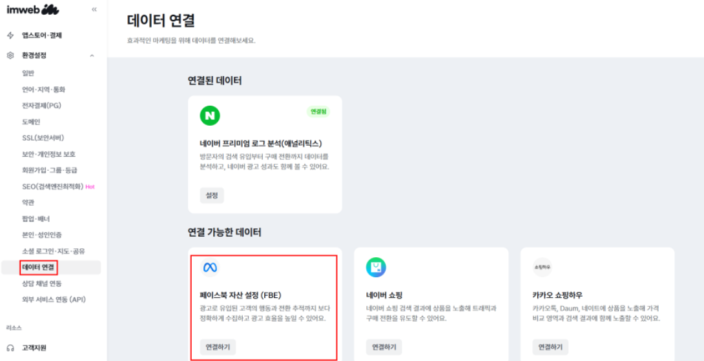Click the 연결 가능한 데이터 heading
704x361 pixels.
[x=224, y=233]
